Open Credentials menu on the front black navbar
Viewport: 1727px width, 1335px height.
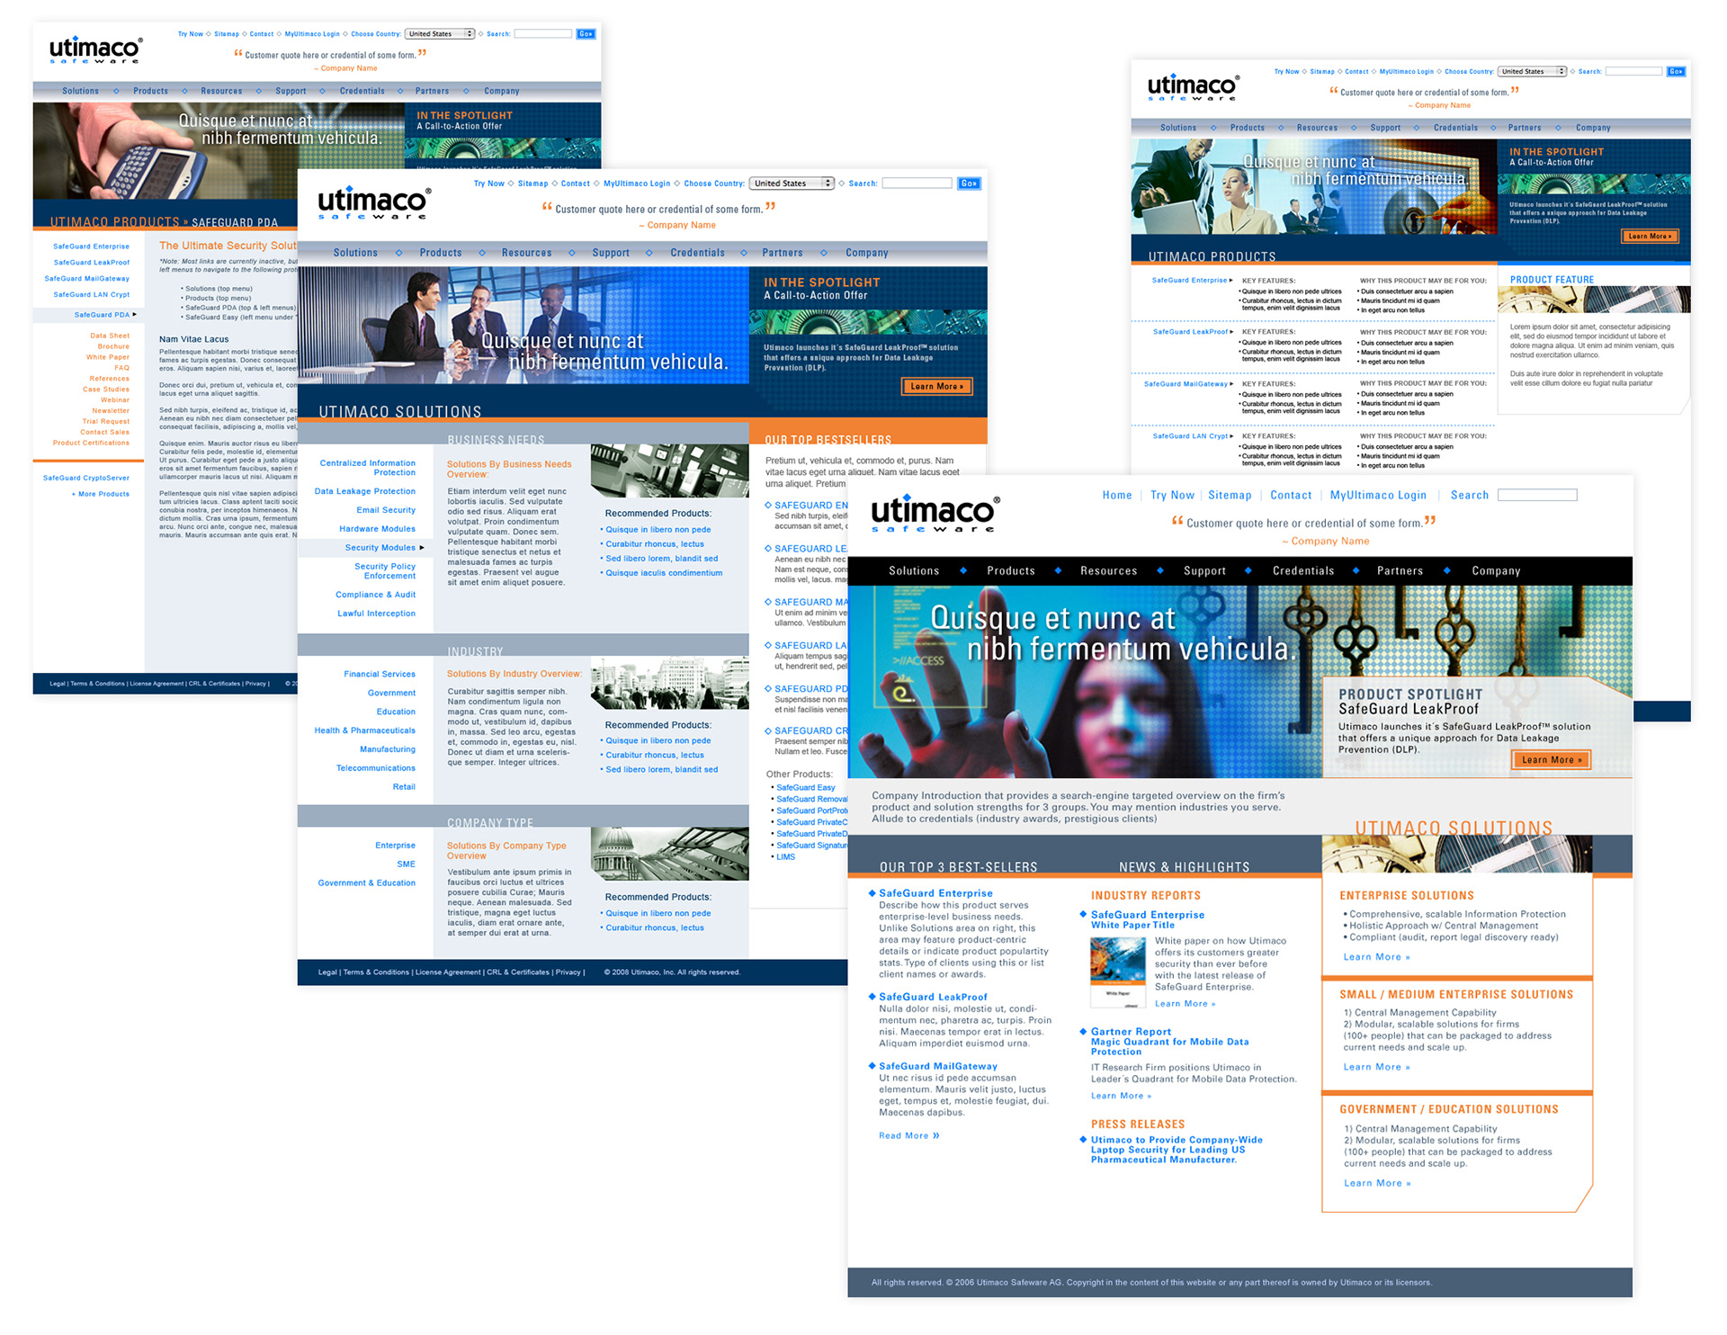coord(1303,571)
